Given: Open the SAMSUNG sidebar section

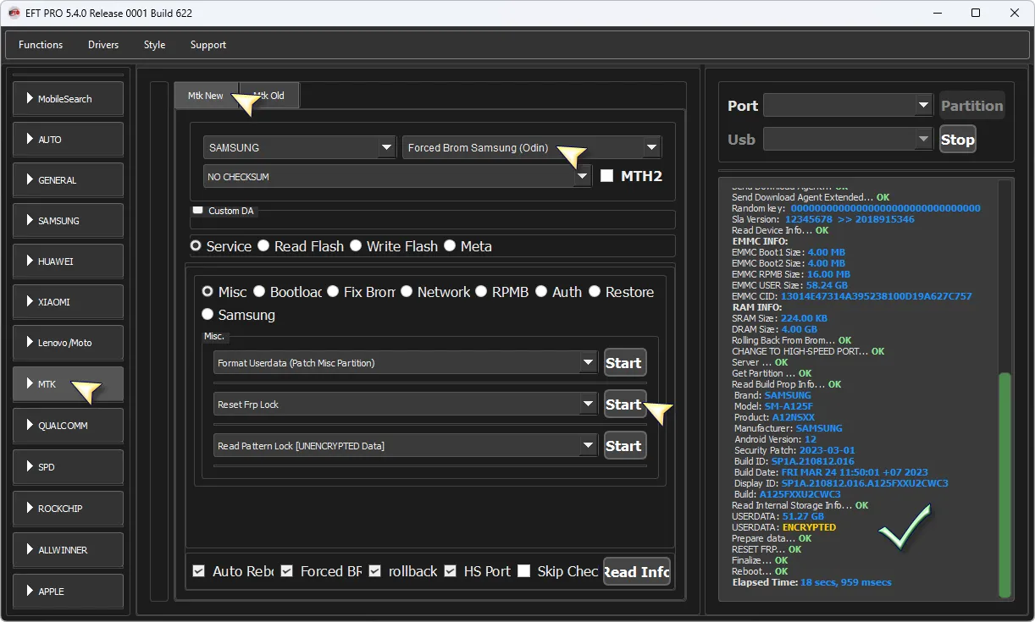Looking at the screenshot, I should point(68,221).
